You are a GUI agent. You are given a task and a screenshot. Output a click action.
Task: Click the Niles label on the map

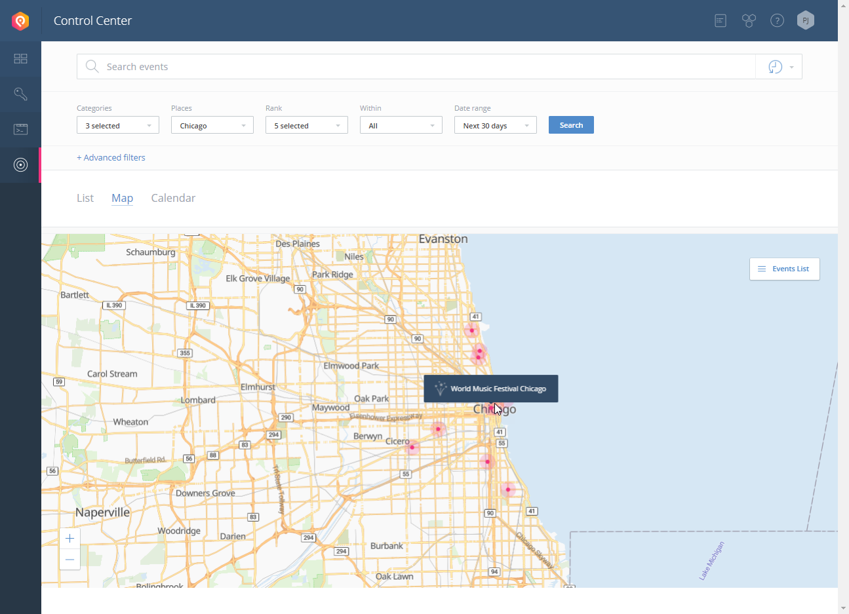[354, 257]
